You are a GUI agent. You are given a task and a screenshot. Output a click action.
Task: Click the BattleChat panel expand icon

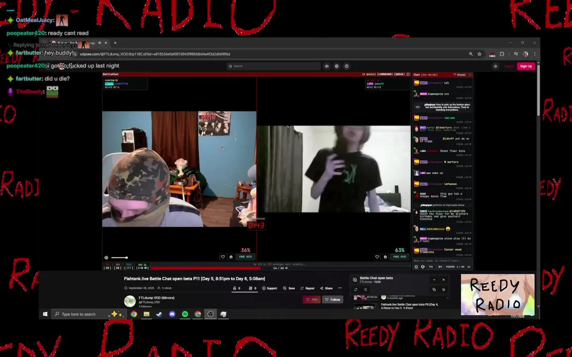point(408,74)
